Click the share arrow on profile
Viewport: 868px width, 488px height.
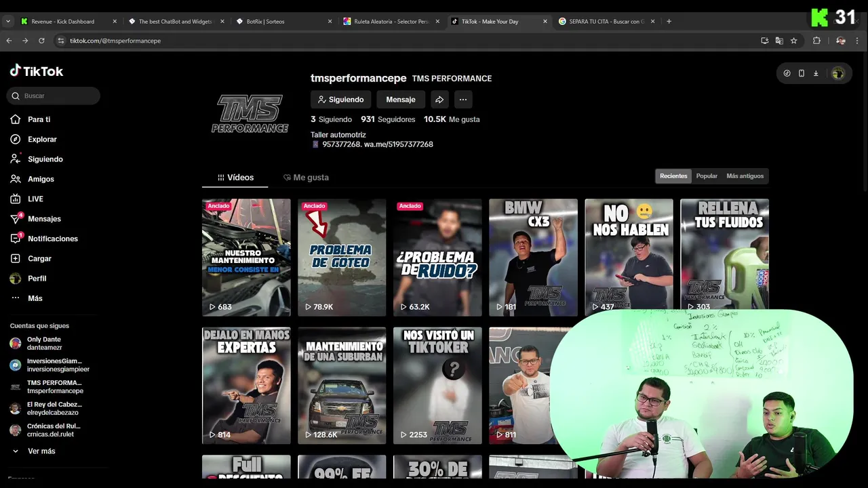pos(439,100)
